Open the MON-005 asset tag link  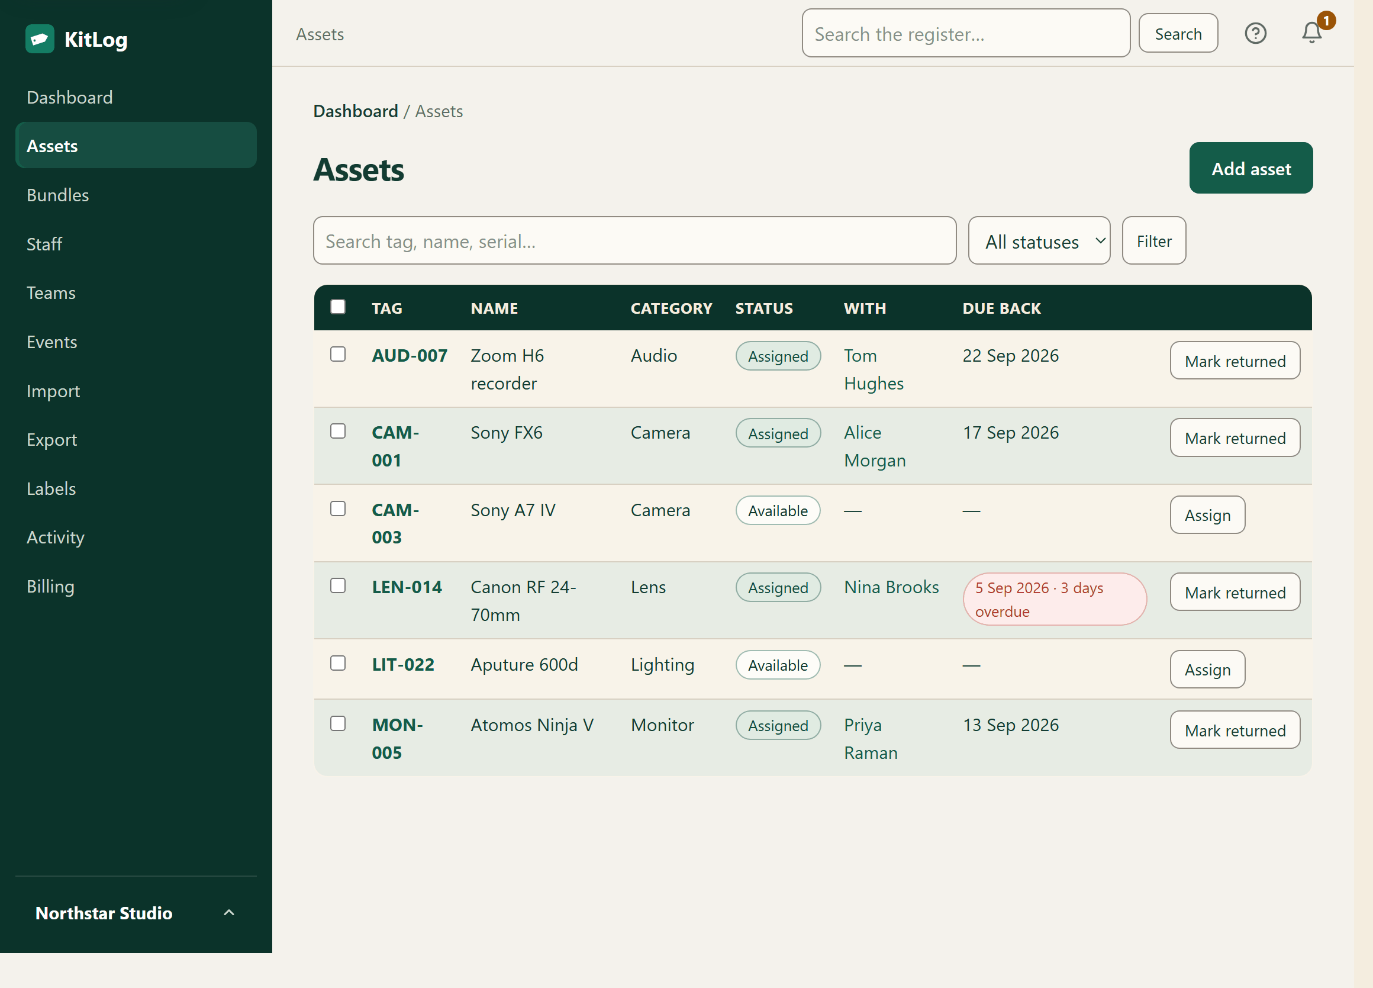click(x=398, y=739)
